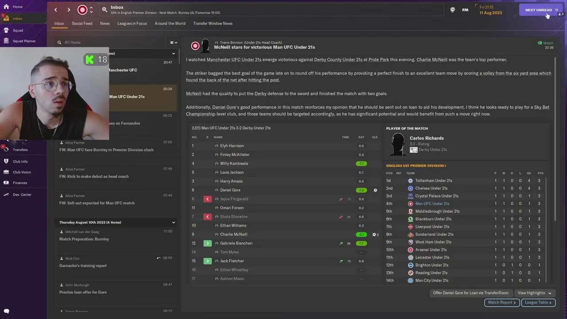
Task: Open the Dev. Center sidebar icon
Action: point(6,195)
